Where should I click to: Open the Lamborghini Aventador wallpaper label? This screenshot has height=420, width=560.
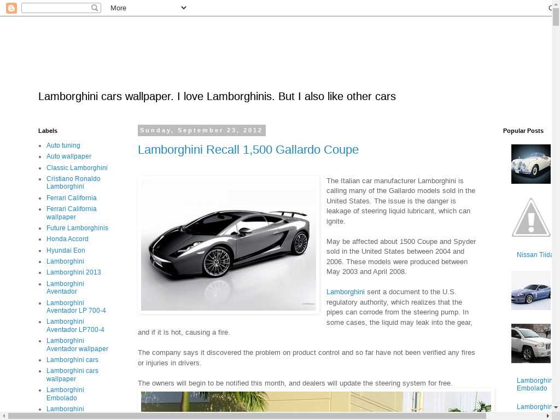[77, 345]
